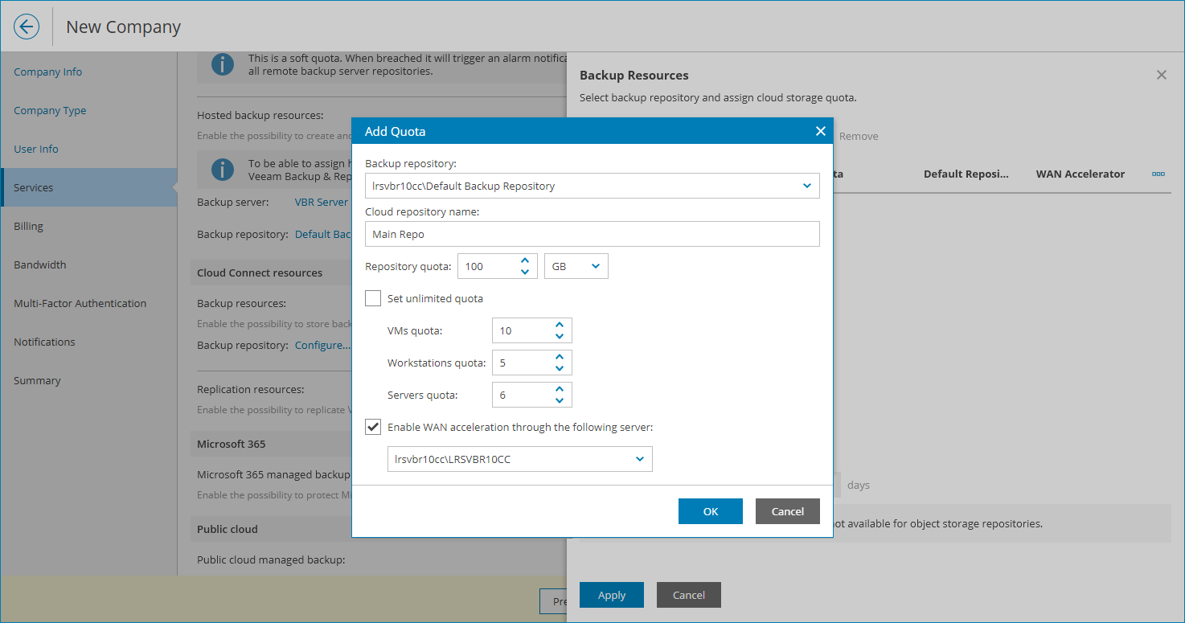The width and height of the screenshot is (1185, 623).
Task: Increase VMs quota with the up arrow
Action: (x=560, y=325)
